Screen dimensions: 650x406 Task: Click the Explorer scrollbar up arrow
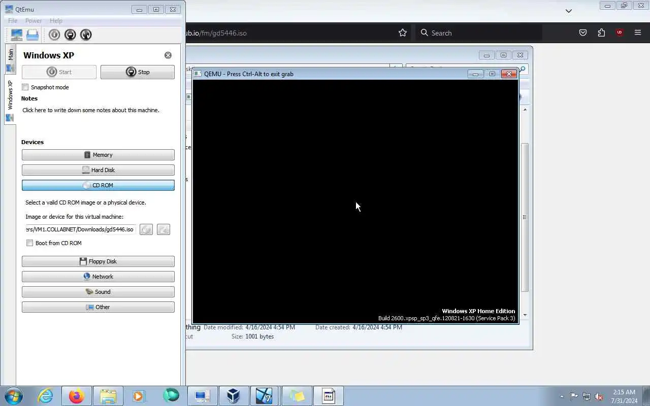(525, 110)
